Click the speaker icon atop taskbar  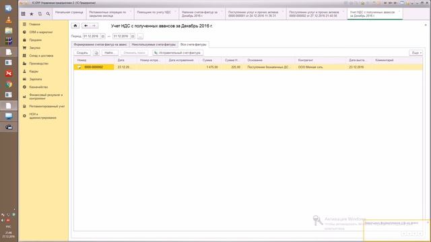[x=9, y=8]
